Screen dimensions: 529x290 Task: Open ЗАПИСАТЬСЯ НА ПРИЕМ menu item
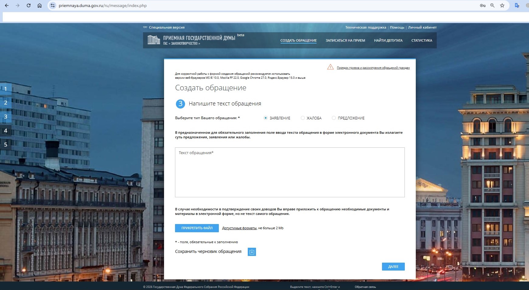(x=345, y=40)
